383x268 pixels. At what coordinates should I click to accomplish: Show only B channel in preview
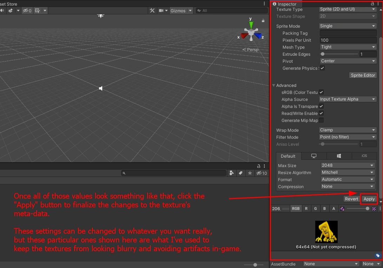coord(324,209)
